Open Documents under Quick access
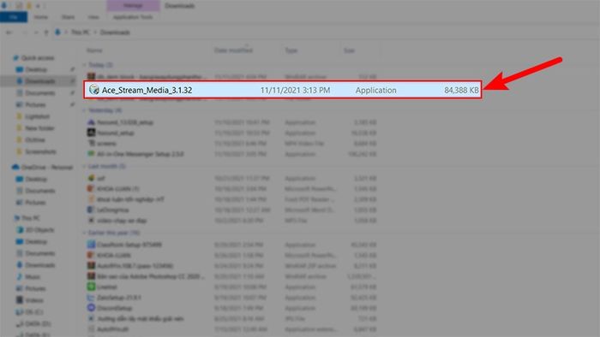This screenshot has height=337, width=600. 40,93
